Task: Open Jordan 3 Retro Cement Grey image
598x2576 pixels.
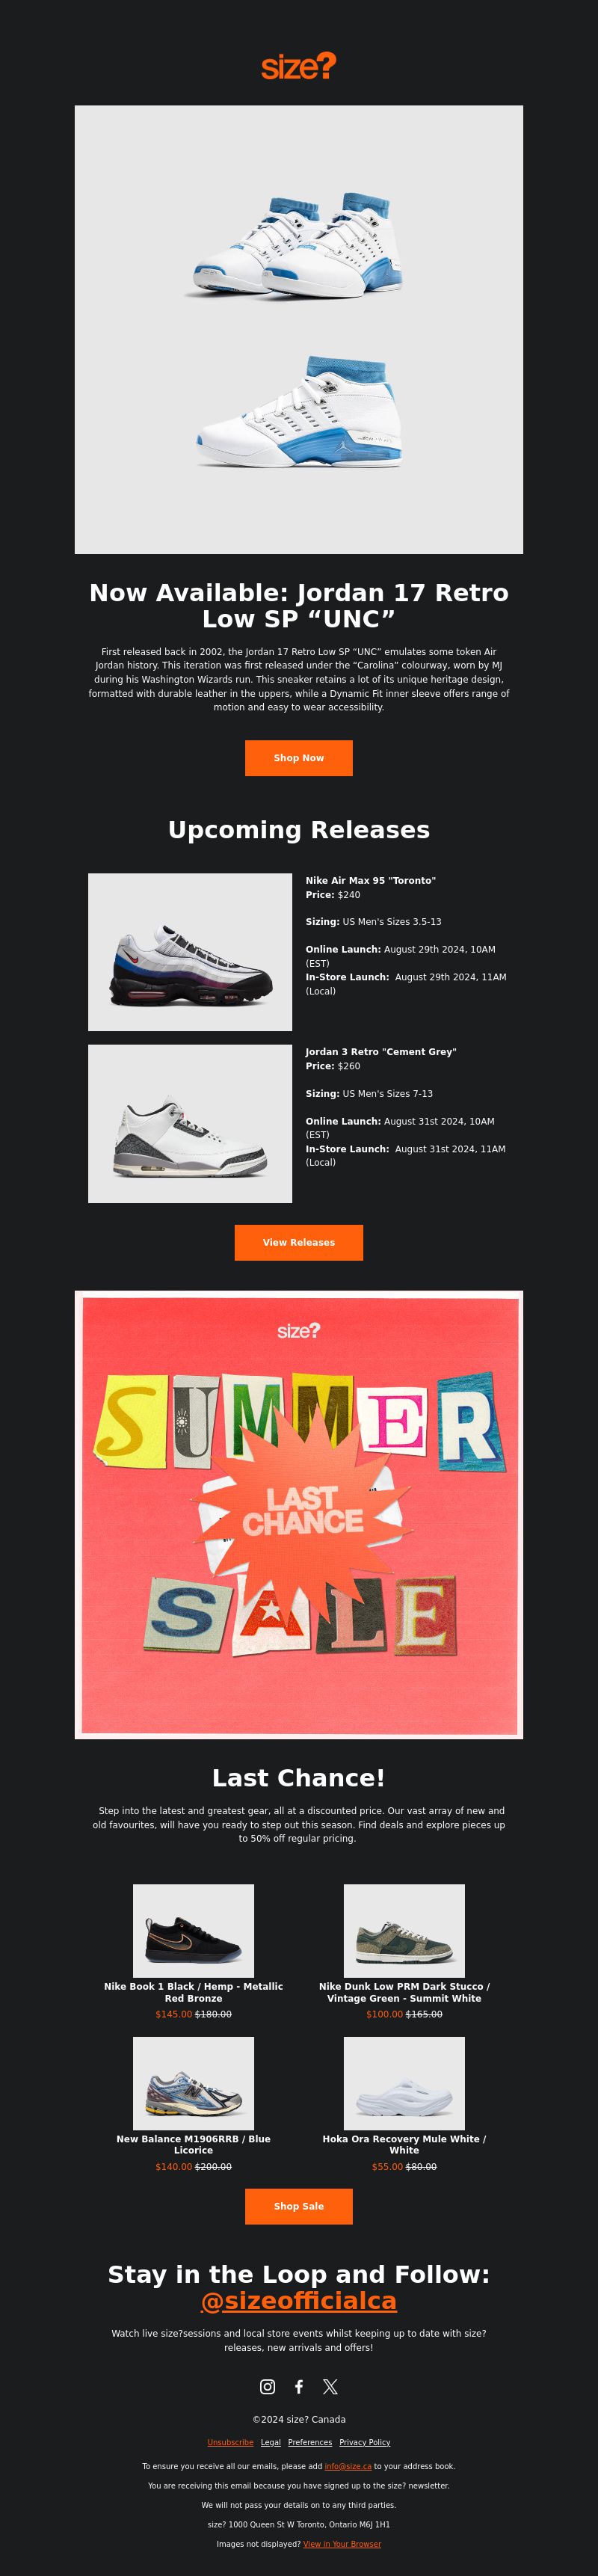Action: 190,1123
